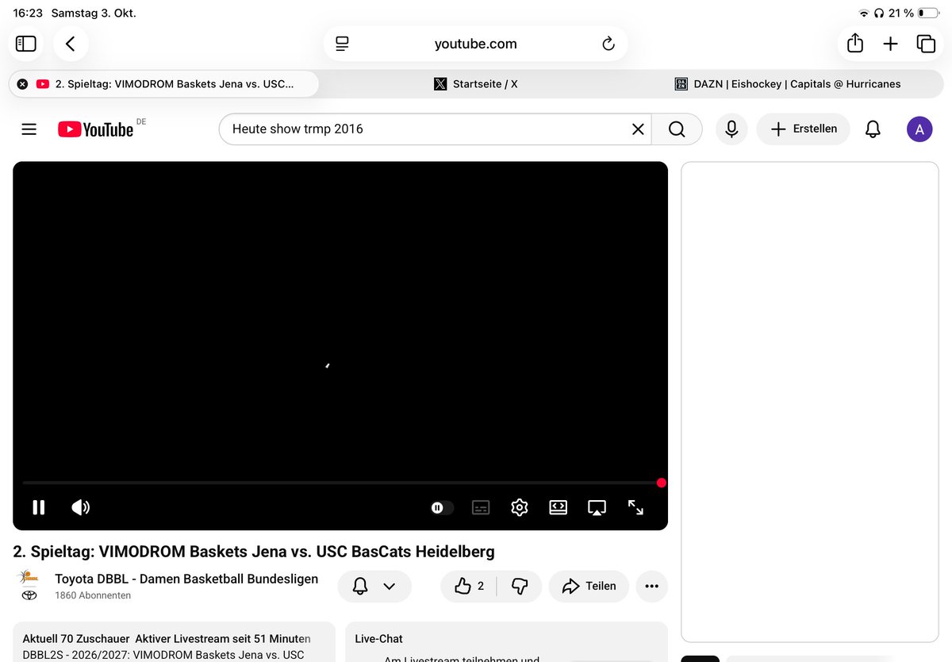The height and width of the screenshot is (662, 952).
Task: Start voice search with the microphone
Action: [731, 129]
